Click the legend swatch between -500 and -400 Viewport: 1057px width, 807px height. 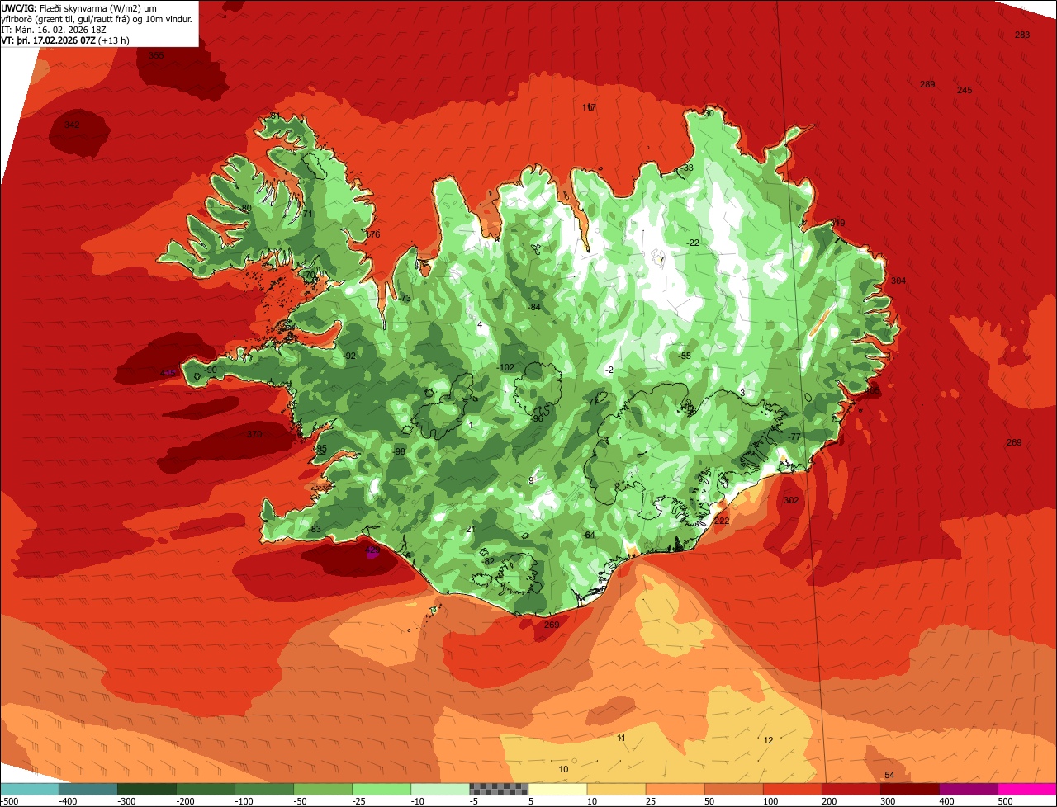(29, 789)
